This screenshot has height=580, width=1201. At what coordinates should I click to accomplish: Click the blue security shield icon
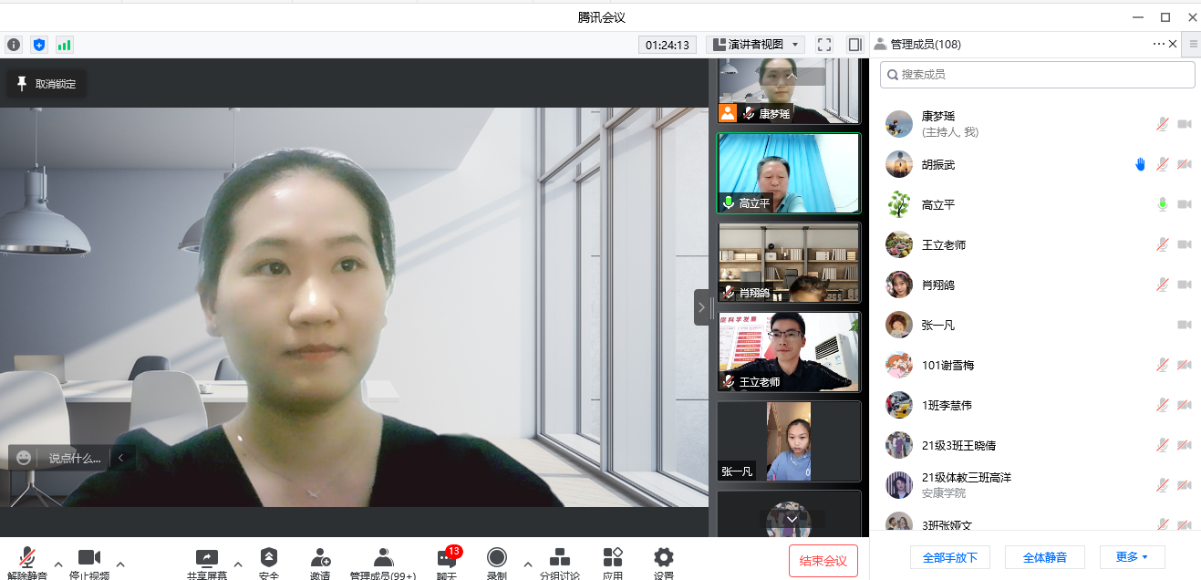click(x=39, y=45)
